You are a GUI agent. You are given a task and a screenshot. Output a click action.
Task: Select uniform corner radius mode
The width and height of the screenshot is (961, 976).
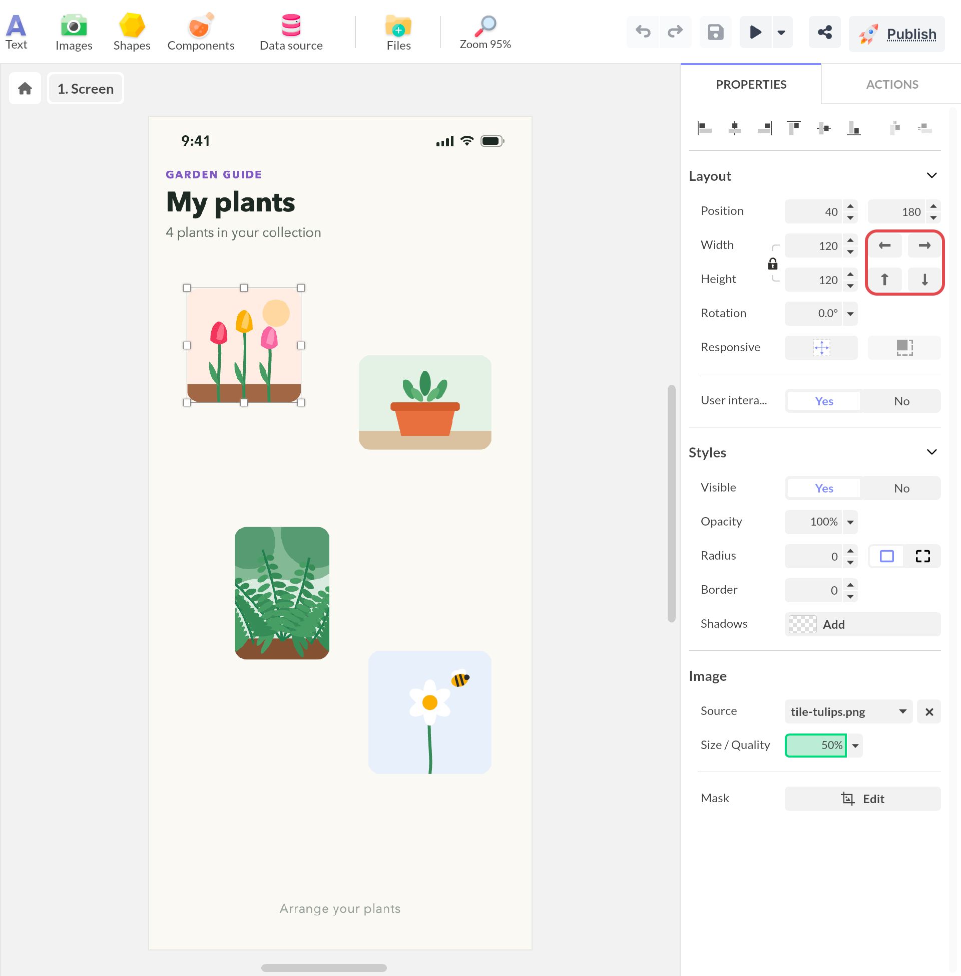point(886,556)
